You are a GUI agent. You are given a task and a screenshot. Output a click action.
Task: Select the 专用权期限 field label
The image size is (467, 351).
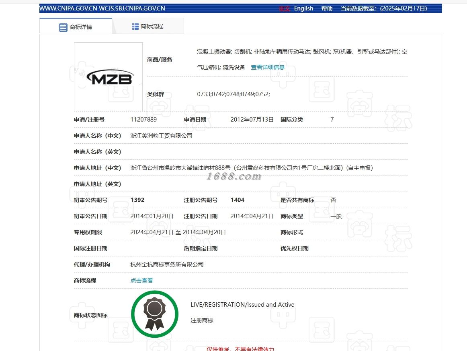coord(88,232)
